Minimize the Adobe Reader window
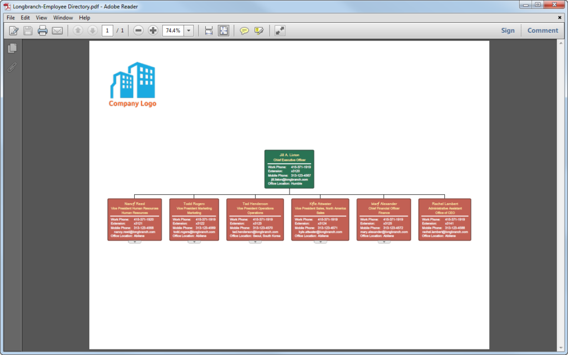The width and height of the screenshot is (568, 355). (x=526, y=4)
